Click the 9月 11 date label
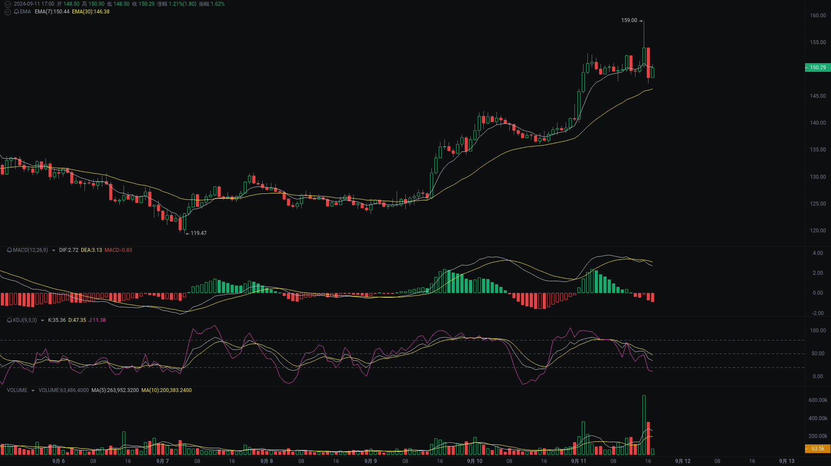831x466 pixels. [579, 461]
